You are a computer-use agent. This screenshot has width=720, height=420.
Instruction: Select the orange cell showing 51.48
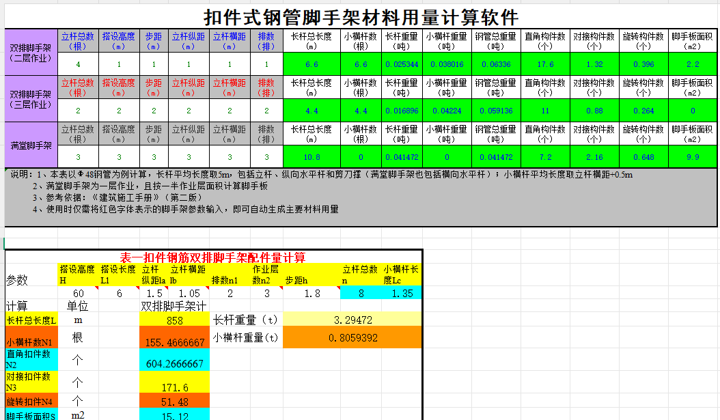click(x=174, y=400)
